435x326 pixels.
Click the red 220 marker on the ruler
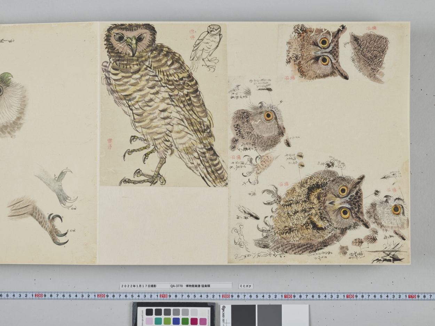coord(101,296)
